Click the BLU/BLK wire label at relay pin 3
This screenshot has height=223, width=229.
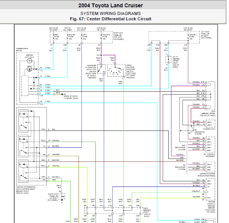point(56,146)
